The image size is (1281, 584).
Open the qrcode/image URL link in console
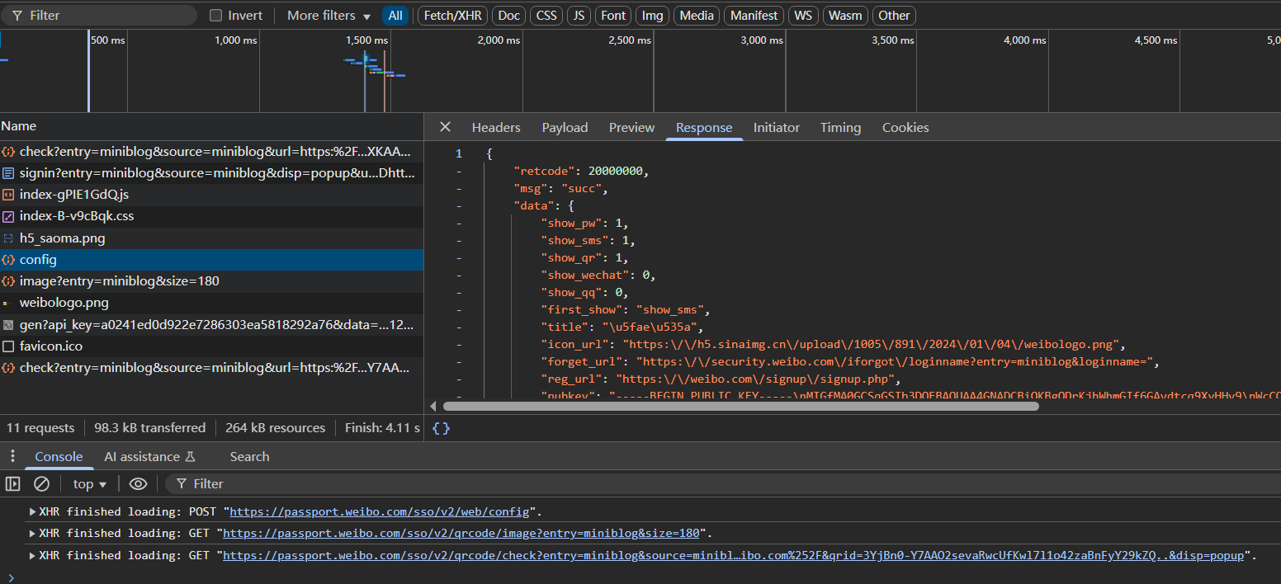461,534
